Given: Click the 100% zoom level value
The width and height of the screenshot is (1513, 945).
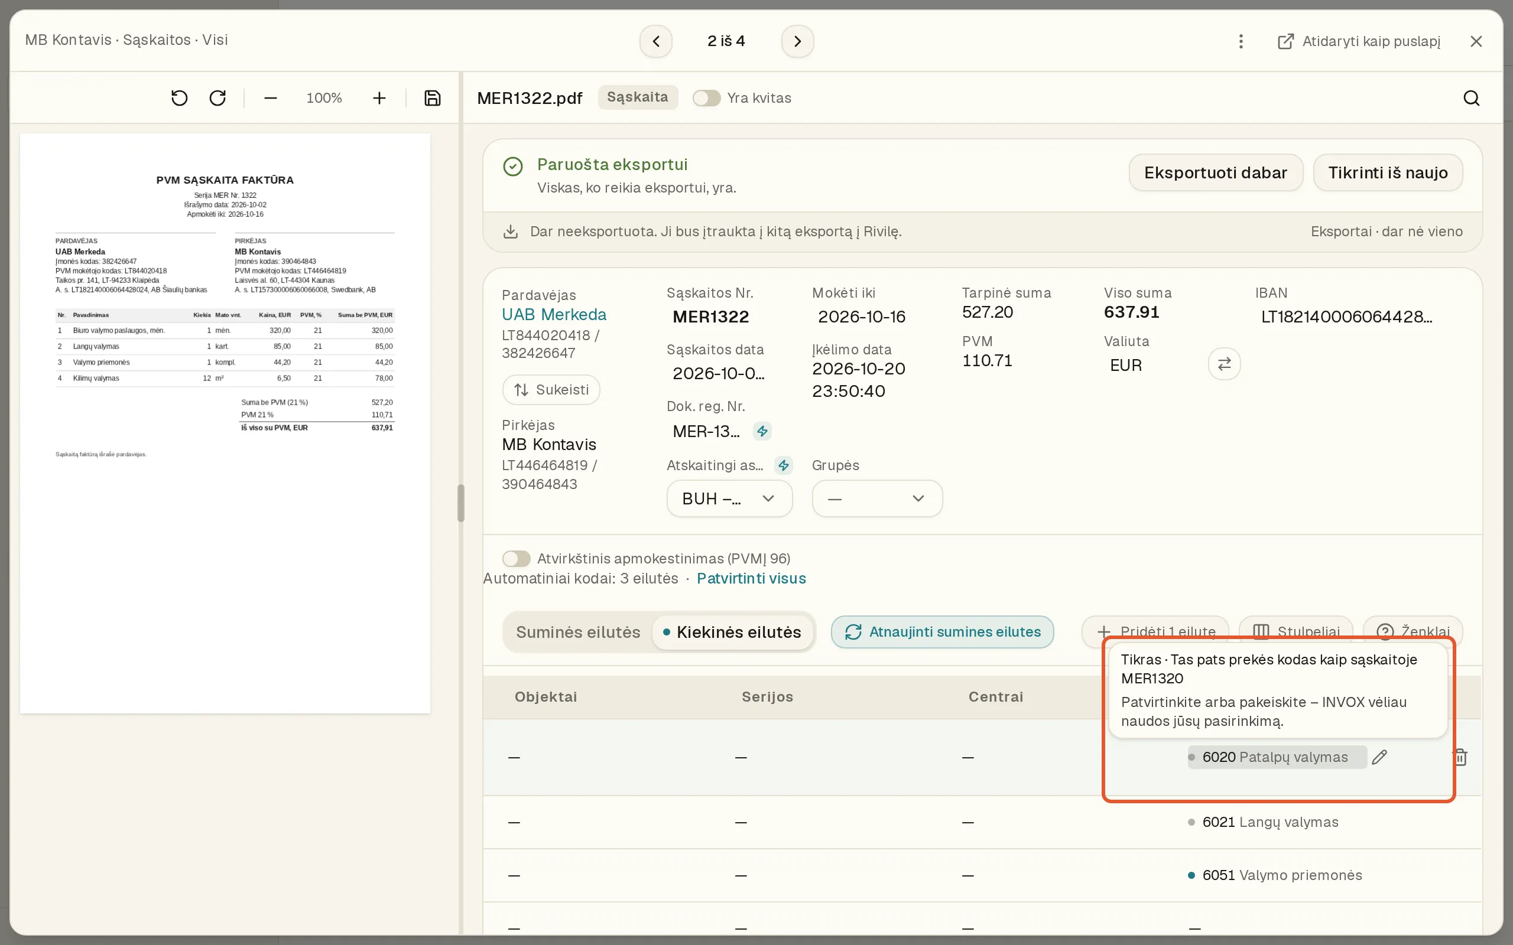Looking at the screenshot, I should [x=324, y=98].
